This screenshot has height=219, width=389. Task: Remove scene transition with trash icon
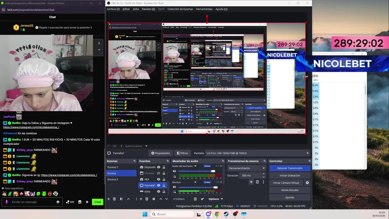point(257,182)
